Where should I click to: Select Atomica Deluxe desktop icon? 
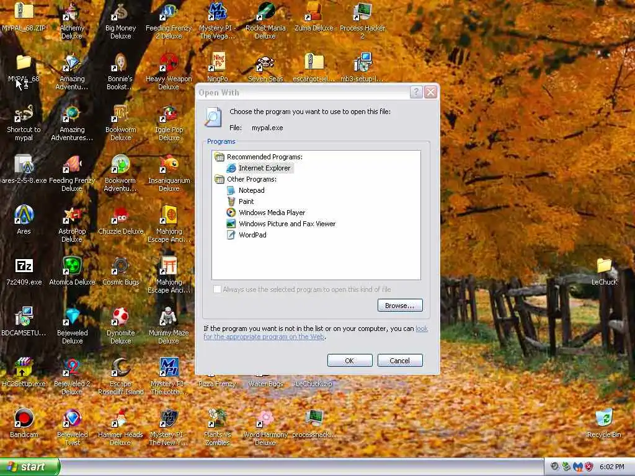(72, 271)
